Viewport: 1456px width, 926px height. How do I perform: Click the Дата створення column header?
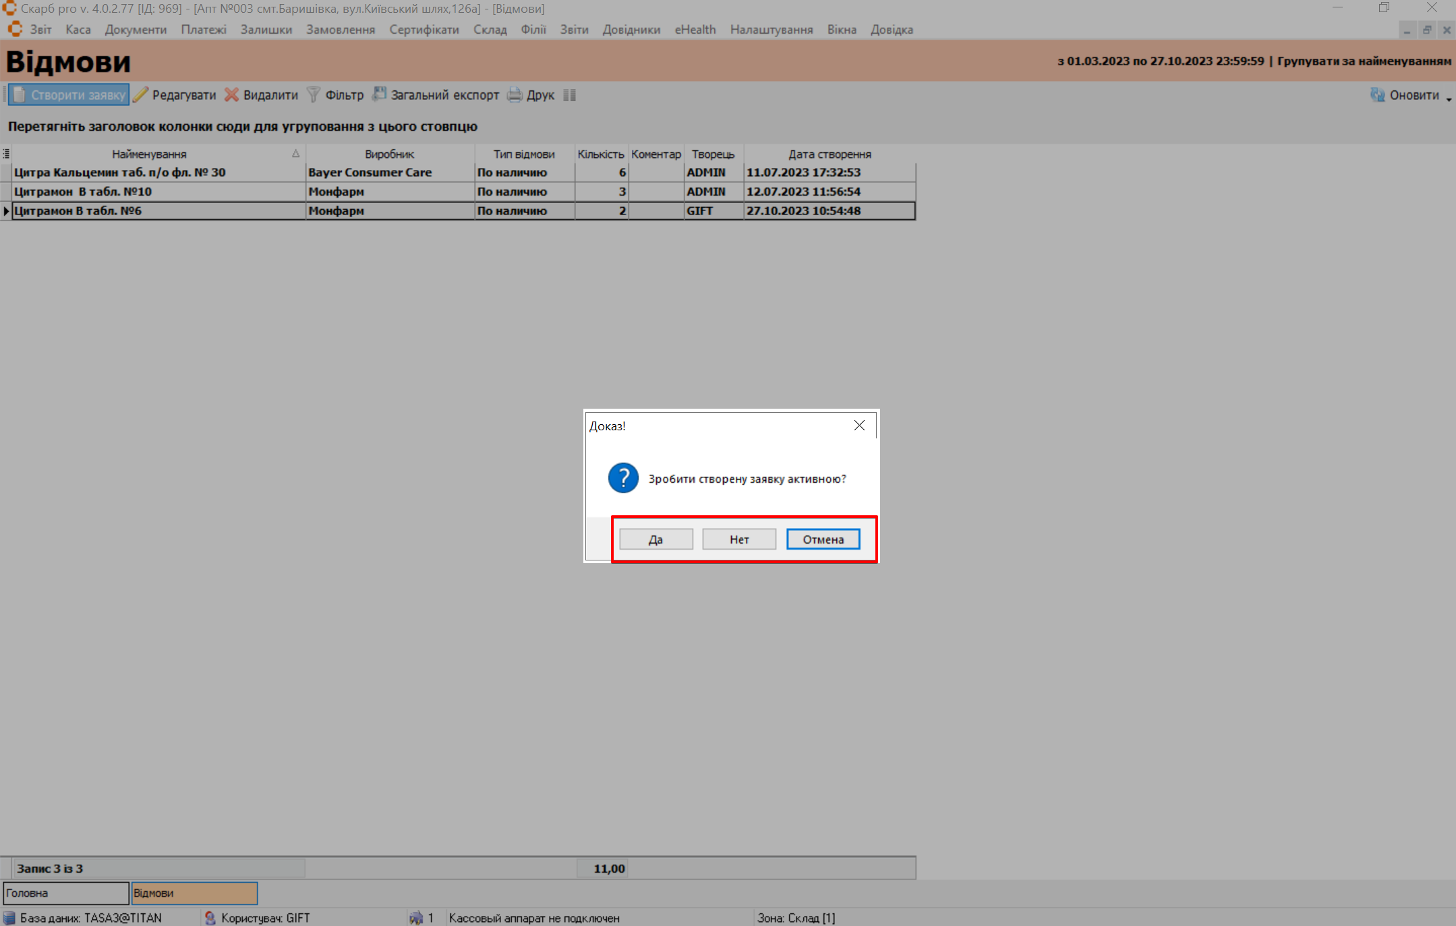pos(829,154)
